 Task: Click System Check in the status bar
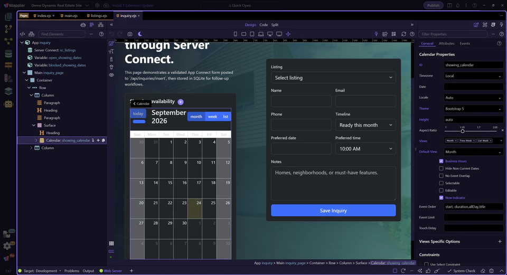461,271
